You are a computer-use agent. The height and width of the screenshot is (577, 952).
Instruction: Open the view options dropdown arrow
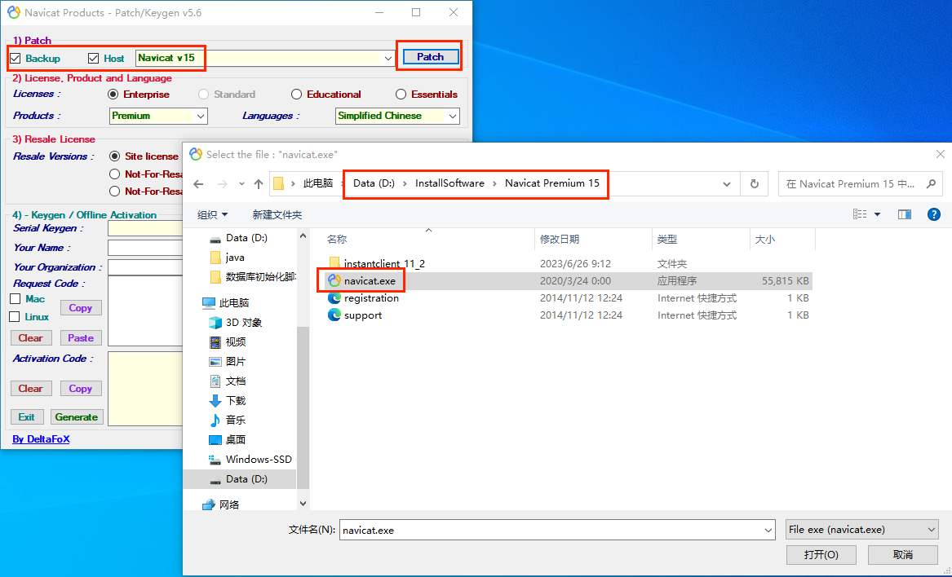coord(877,214)
